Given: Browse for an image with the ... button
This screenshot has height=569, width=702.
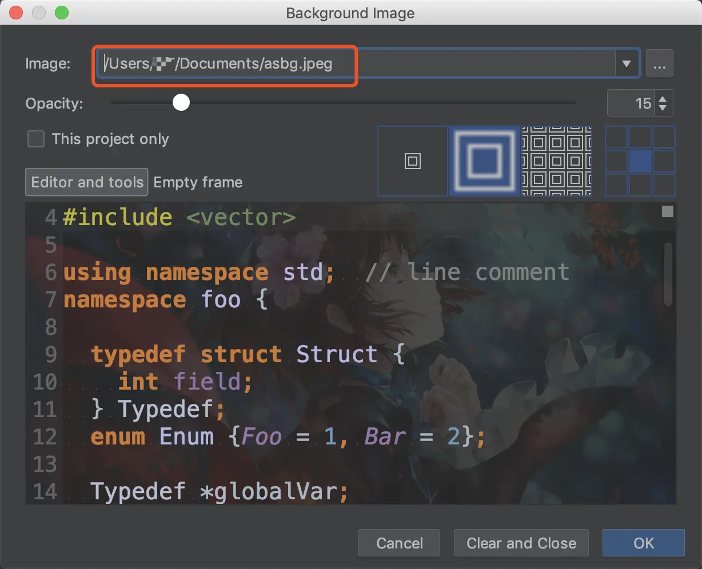Looking at the screenshot, I should [x=660, y=63].
